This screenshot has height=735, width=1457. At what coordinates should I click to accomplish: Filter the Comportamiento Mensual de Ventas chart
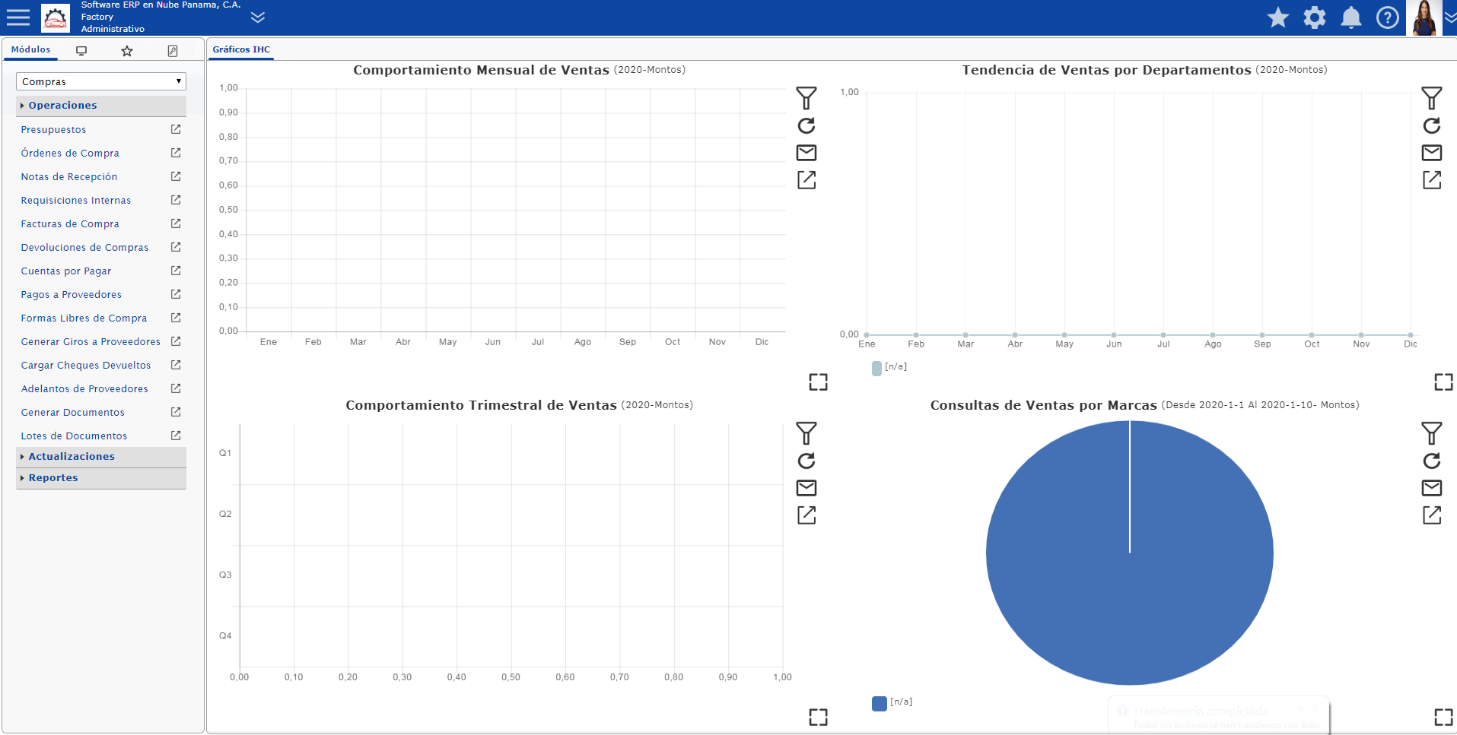[x=806, y=98]
